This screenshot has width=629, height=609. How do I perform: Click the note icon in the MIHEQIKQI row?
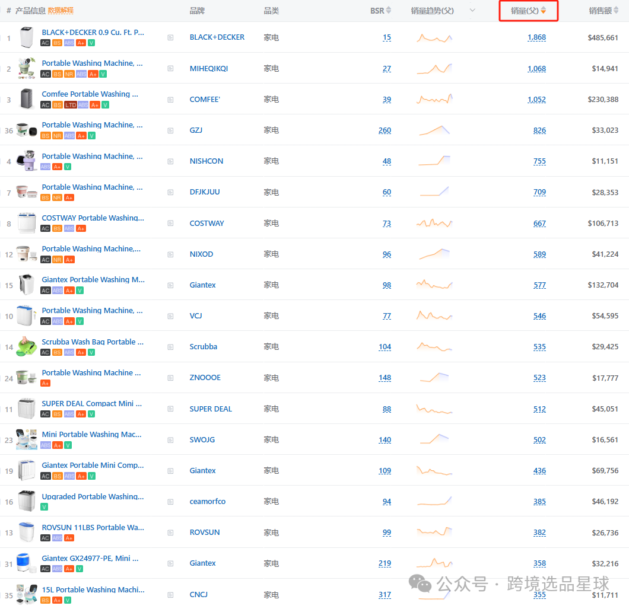(170, 69)
